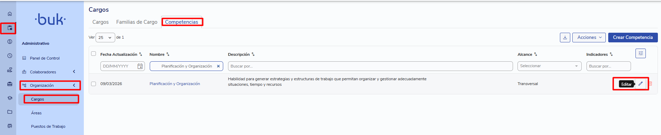
Task: Clear the Nombre filter with X
Action: pos(218,66)
